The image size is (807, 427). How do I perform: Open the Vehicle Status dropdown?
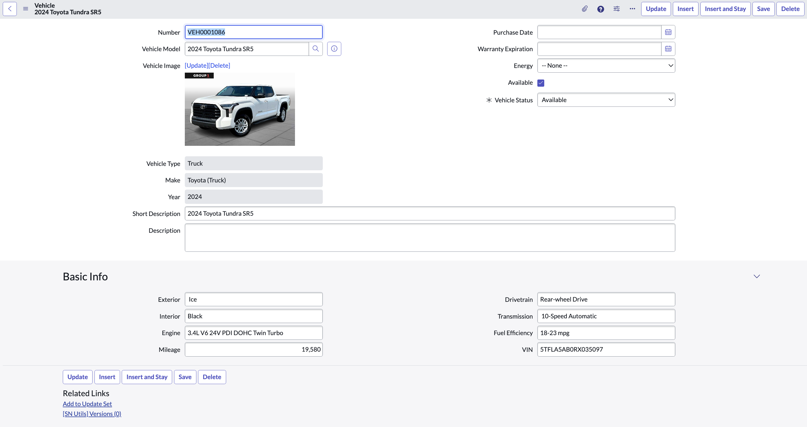point(606,100)
